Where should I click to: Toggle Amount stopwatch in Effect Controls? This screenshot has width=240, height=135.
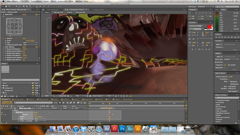tap(6, 38)
